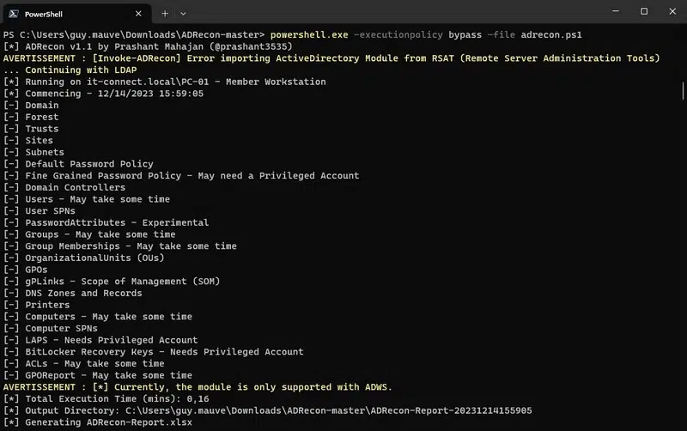Click the 'OrganizationalUnits (OUs)' line

coord(83,258)
